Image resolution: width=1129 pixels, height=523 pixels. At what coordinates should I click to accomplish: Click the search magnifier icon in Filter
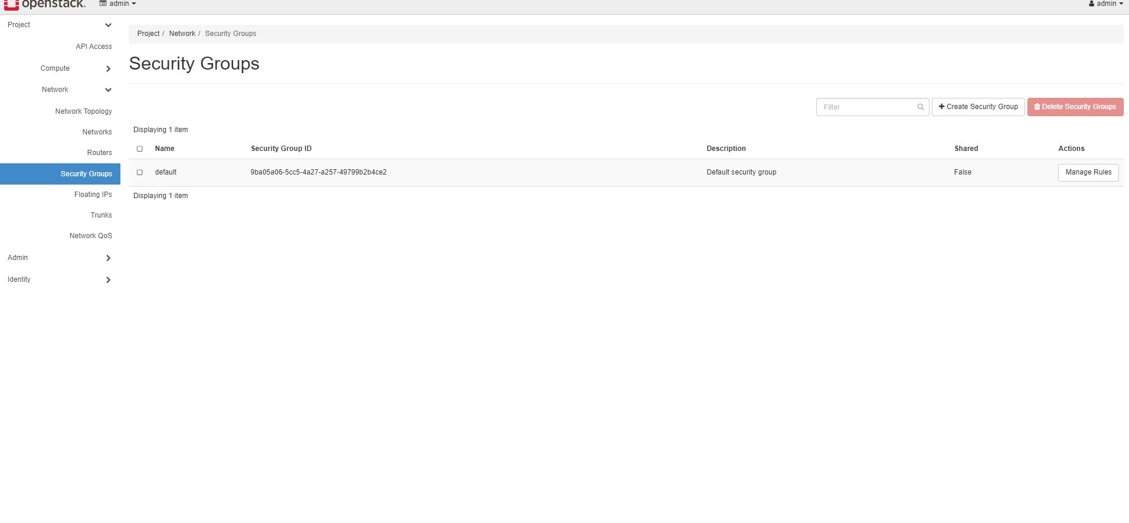click(x=920, y=107)
